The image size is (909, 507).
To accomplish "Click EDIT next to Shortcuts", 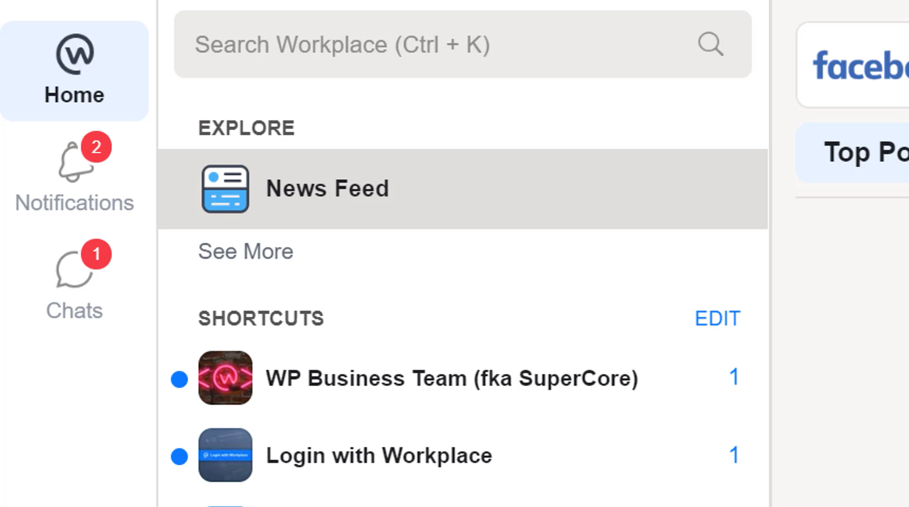I will (x=718, y=318).
